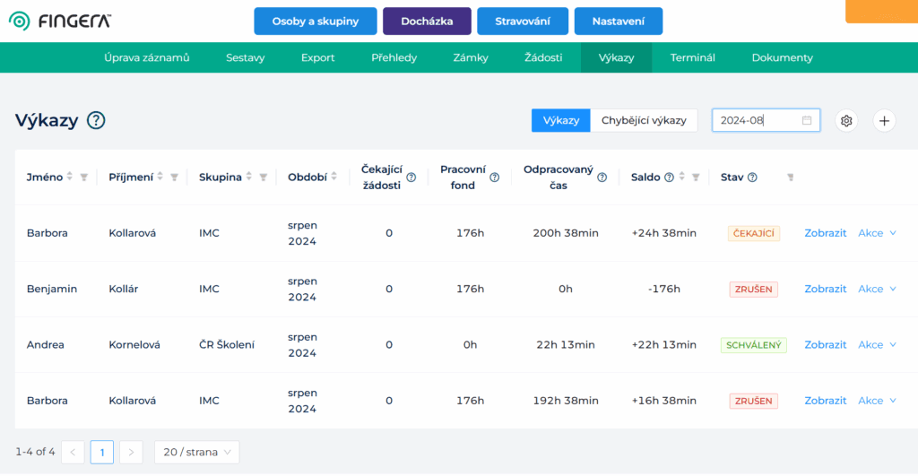Select the Výkazy tab in green bar
This screenshot has height=476, width=918.
(616, 57)
